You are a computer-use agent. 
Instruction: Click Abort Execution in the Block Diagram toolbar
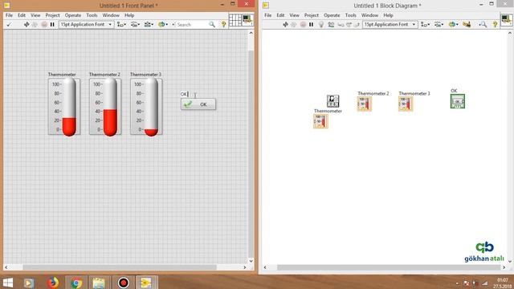[303, 25]
